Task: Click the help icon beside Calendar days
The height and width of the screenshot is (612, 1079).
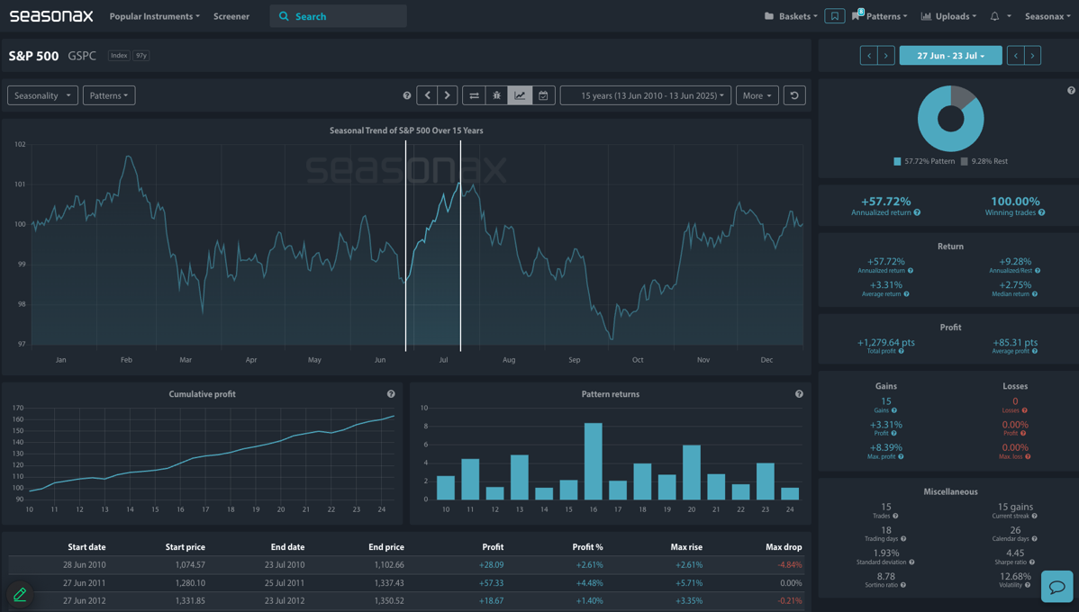Action: click(x=1034, y=539)
